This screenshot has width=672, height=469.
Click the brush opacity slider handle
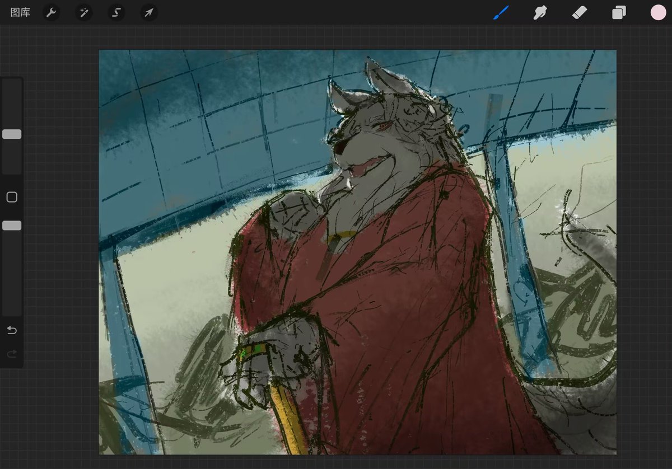click(12, 226)
